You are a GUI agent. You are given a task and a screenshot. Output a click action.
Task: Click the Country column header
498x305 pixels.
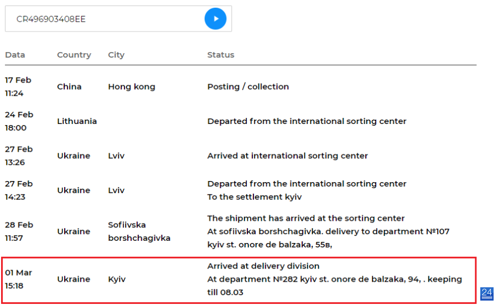[74, 55]
